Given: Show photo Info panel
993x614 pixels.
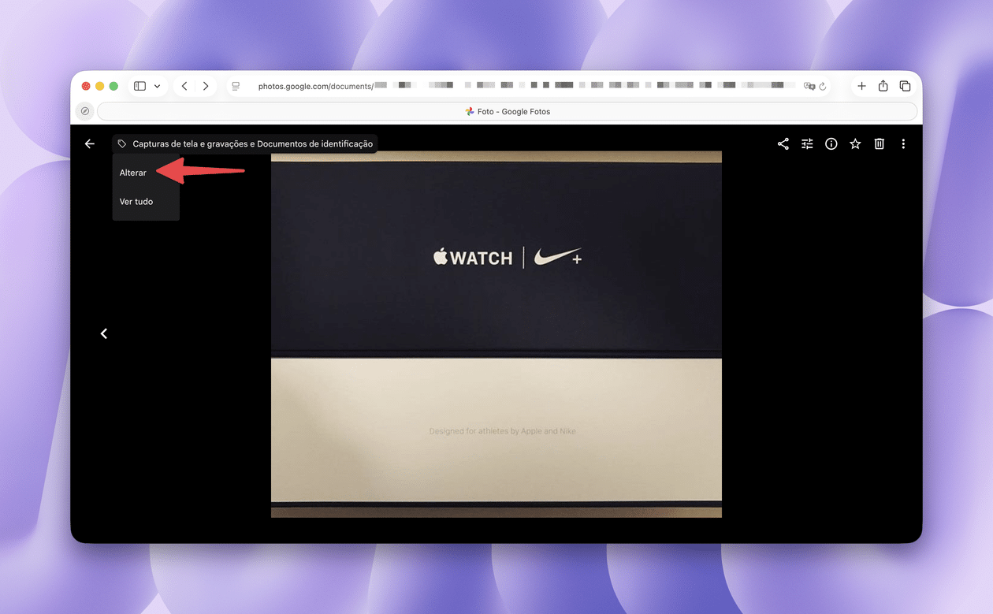Looking at the screenshot, I should pyautogui.click(x=831, y=144).
